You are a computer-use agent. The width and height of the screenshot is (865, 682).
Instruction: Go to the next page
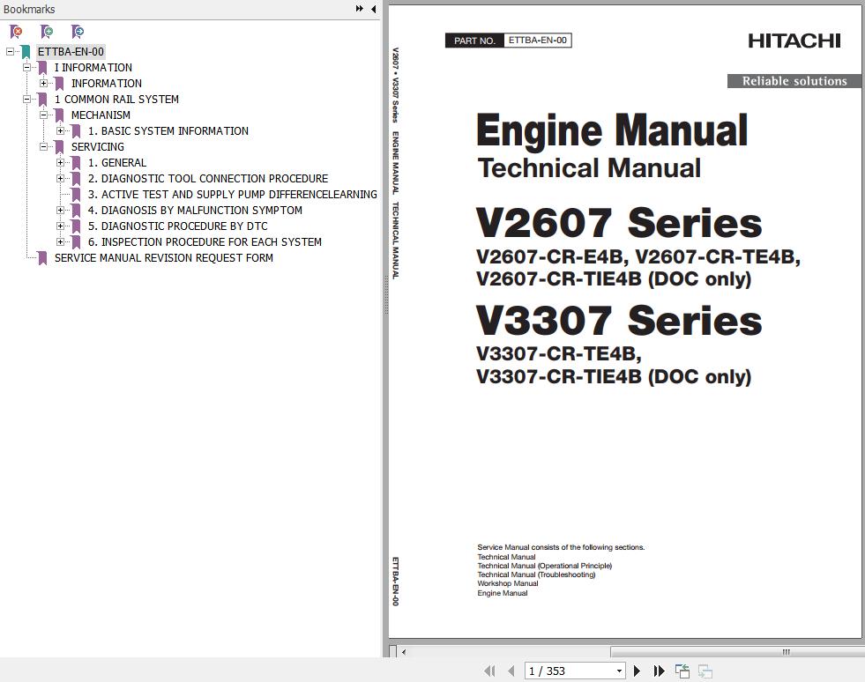pos(638,671)
